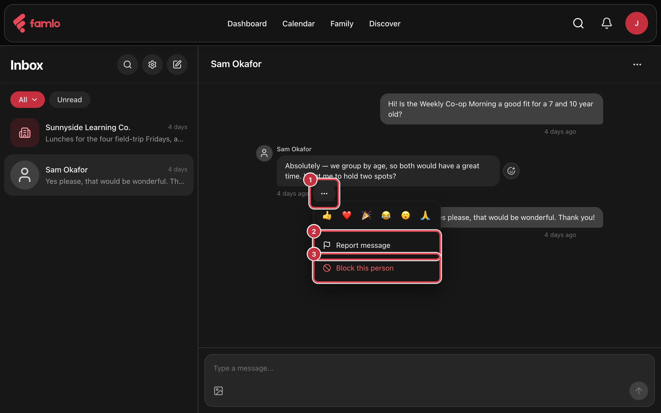Focus the Type a message field

coord(429,368)
